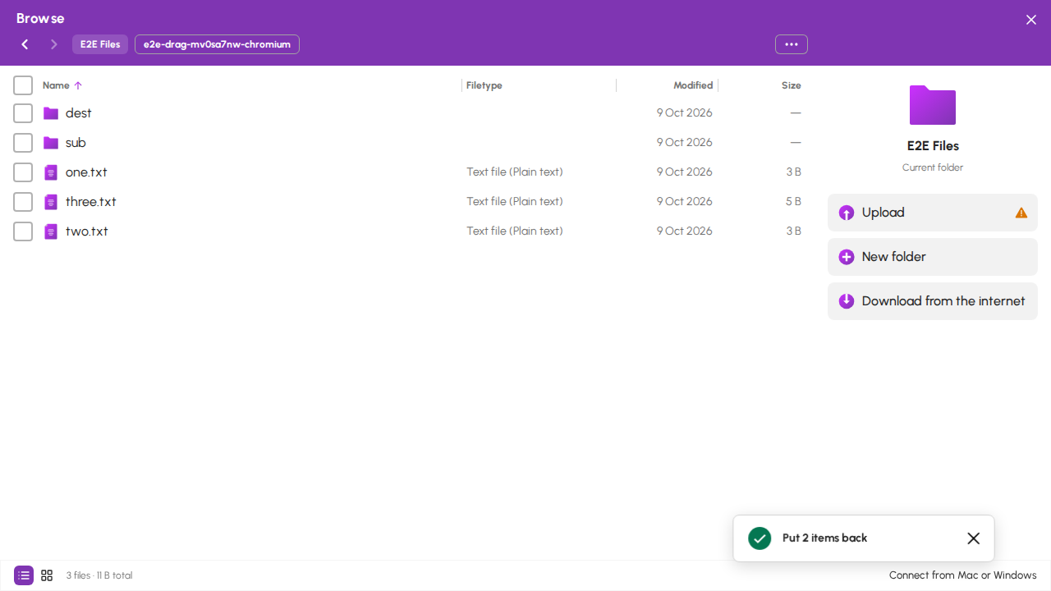The height and width of the screenshot is (591, 1051).
Task: Go back with the left arrow
Action: pos(25,44)
